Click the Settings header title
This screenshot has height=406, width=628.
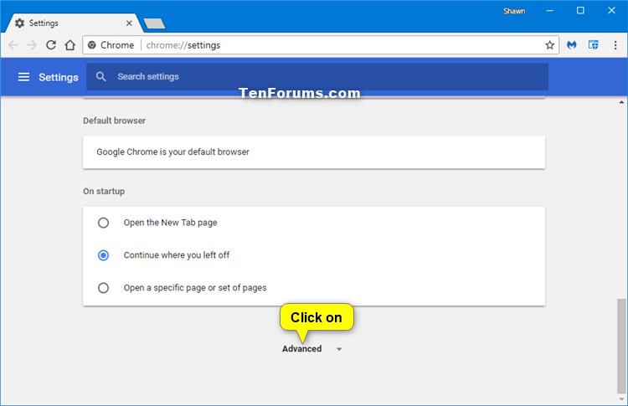[x=59, y=77]
